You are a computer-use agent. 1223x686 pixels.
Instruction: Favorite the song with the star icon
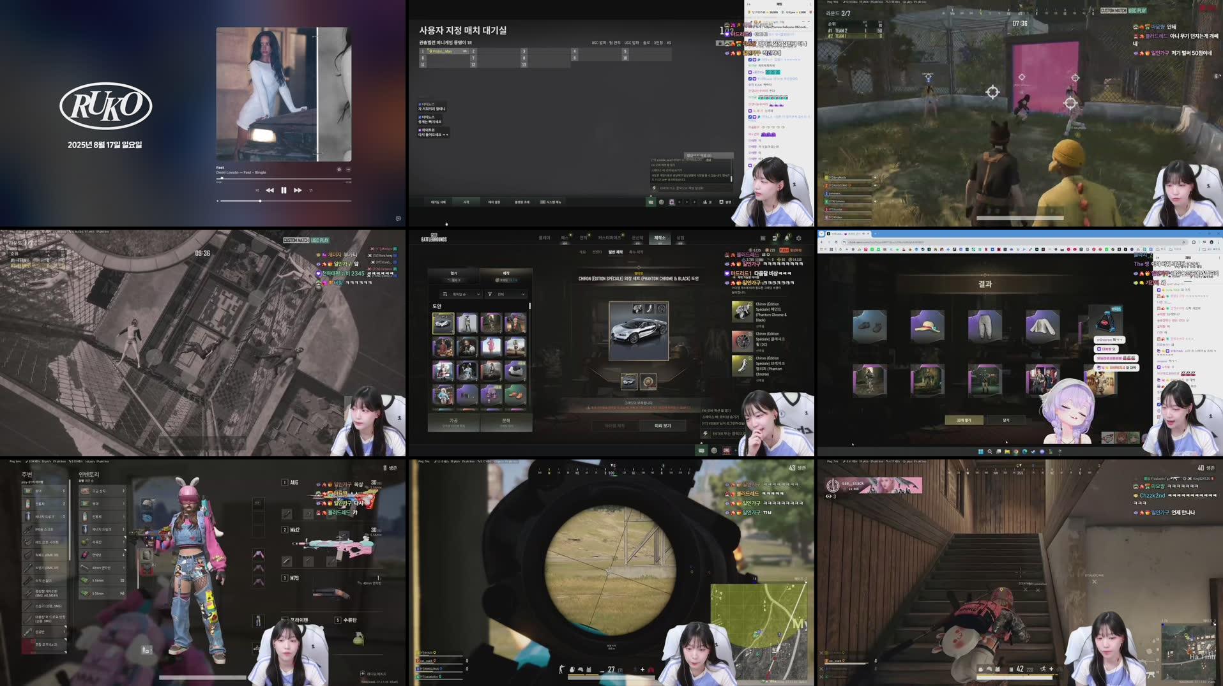pyautogui.click(x=339, y=170)
